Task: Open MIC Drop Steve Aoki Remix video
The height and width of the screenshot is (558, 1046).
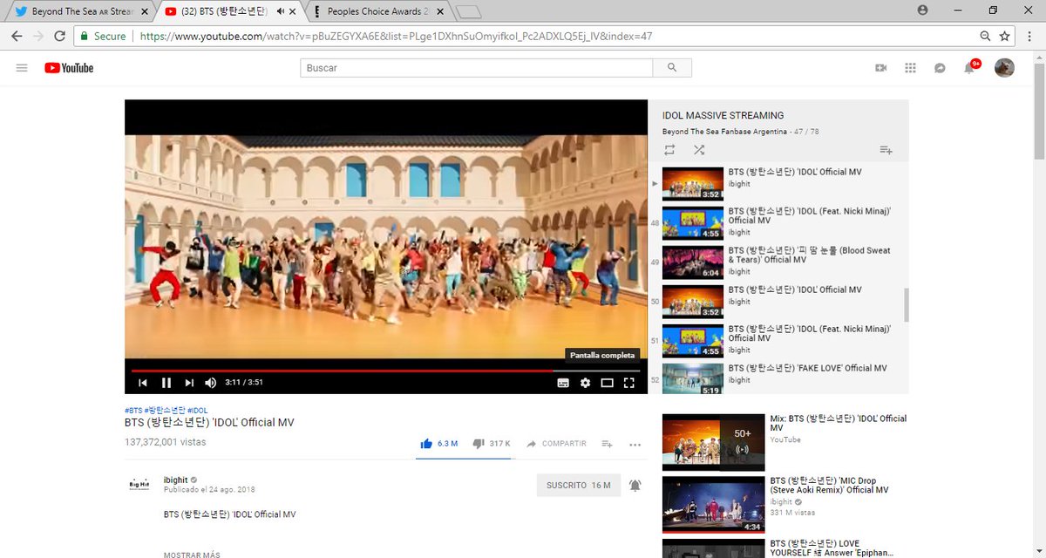Action: coord(785,504)
